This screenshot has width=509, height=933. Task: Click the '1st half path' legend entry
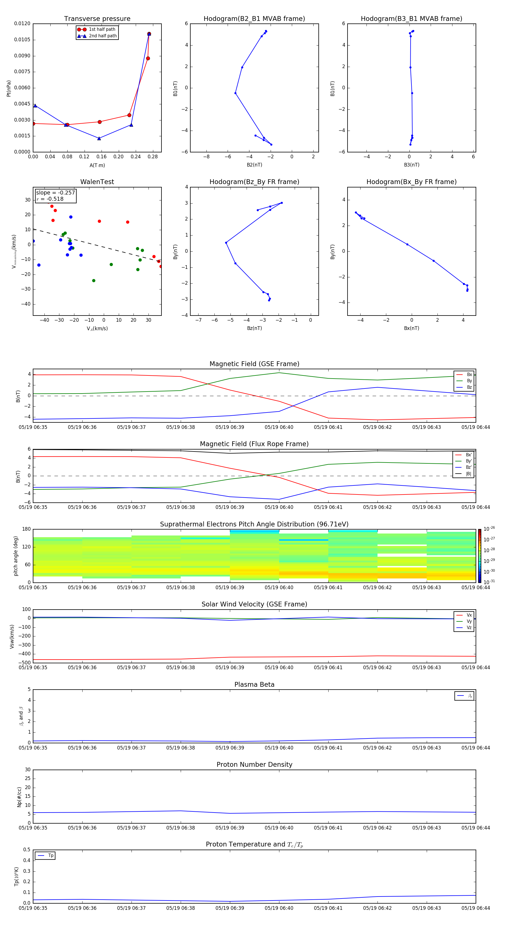pos(97,29)
